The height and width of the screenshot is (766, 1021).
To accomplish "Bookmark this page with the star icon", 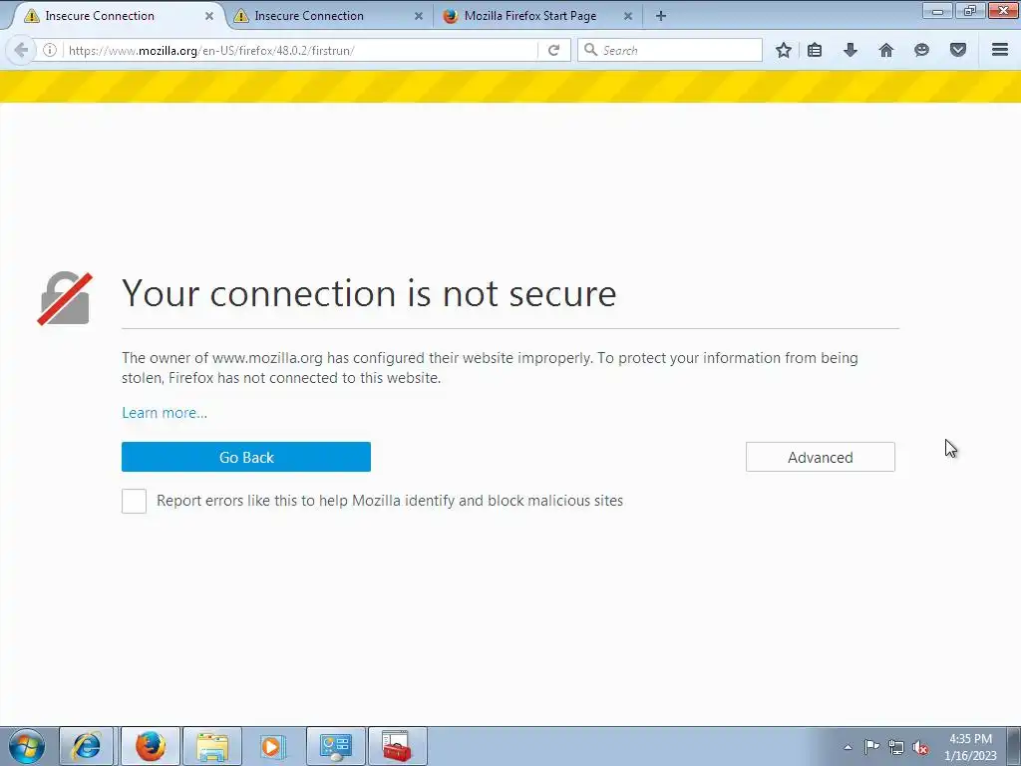I will [x=784, y=50].
